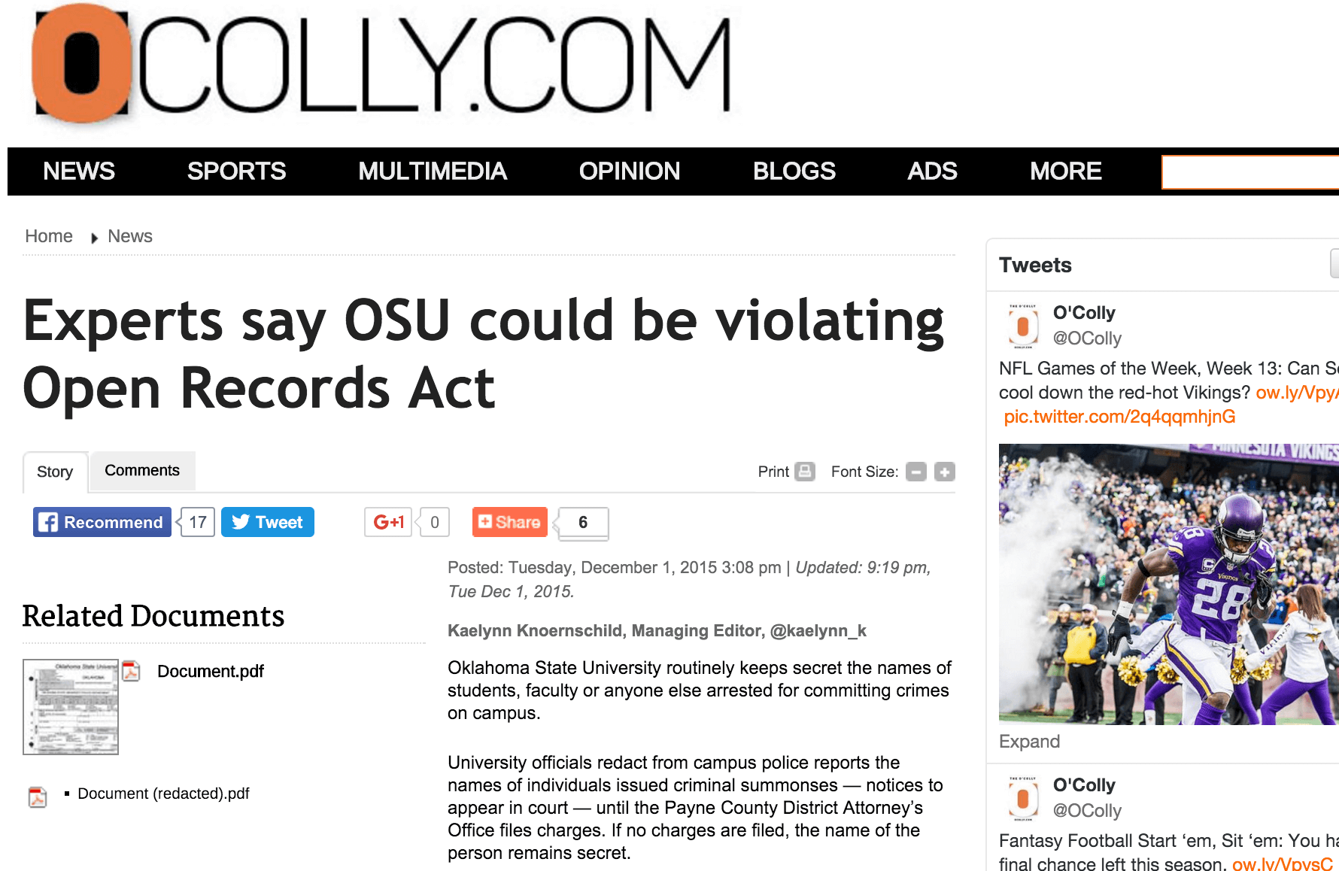Click the PDF icon beside Document.pdf
The width and height of the screenshot is (1339, 871).
click(x=132, y=671)
